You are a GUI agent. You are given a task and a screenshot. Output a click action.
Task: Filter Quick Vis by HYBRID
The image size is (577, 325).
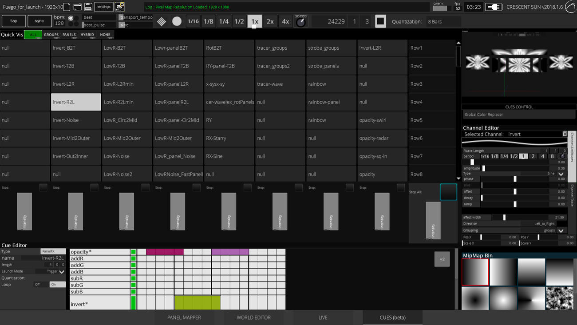tap(87, 35)
